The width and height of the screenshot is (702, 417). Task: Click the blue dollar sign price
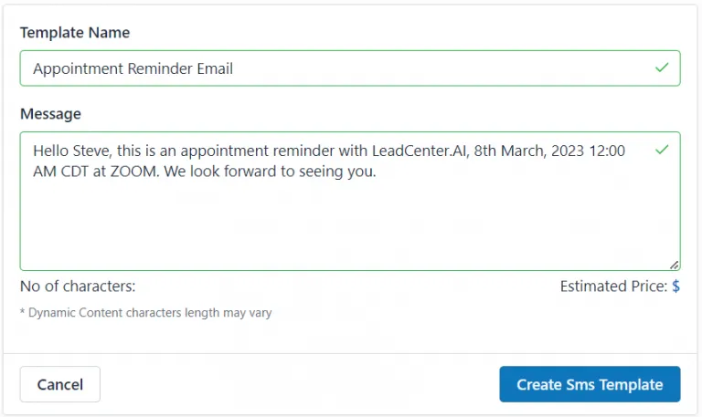click(x=675, y=286)
